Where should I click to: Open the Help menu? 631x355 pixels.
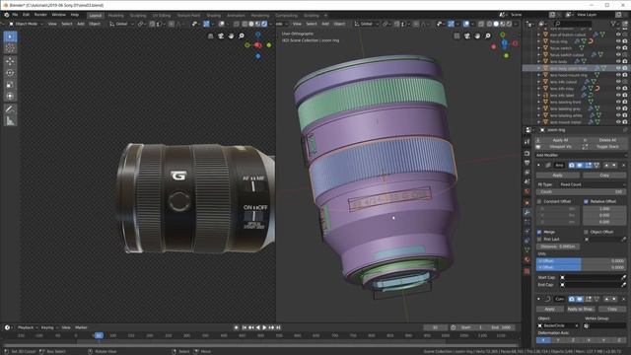[75, 15]
